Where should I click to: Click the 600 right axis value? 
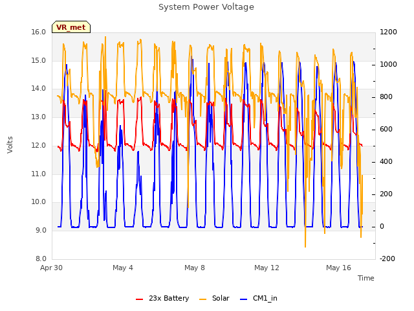[386, 130]
